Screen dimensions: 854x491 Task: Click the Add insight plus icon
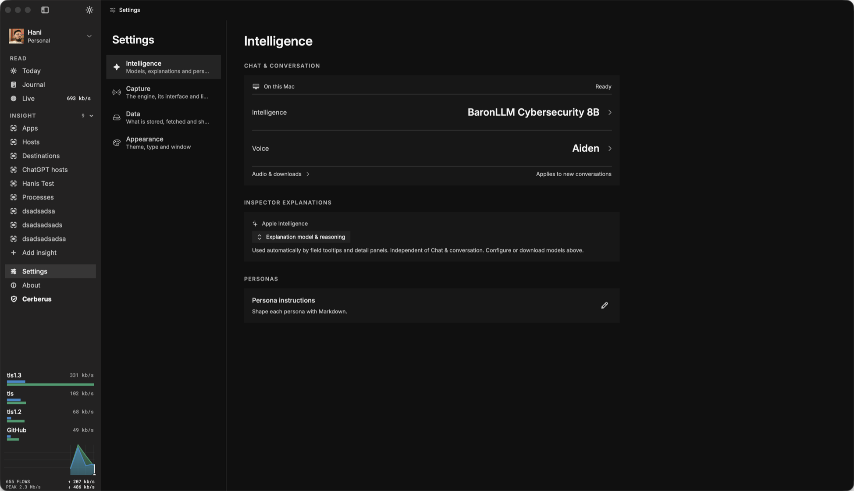click(x=14, y=253)
